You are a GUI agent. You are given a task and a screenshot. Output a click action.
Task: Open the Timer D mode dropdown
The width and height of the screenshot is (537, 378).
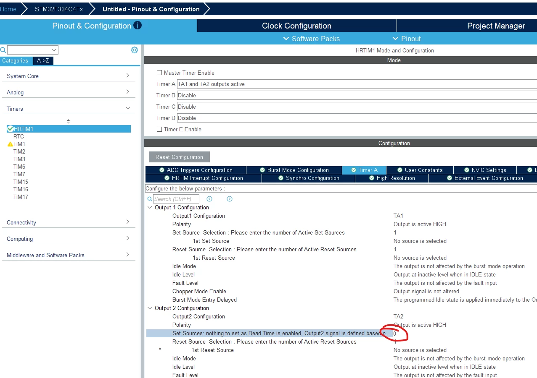tap(357, 118)
